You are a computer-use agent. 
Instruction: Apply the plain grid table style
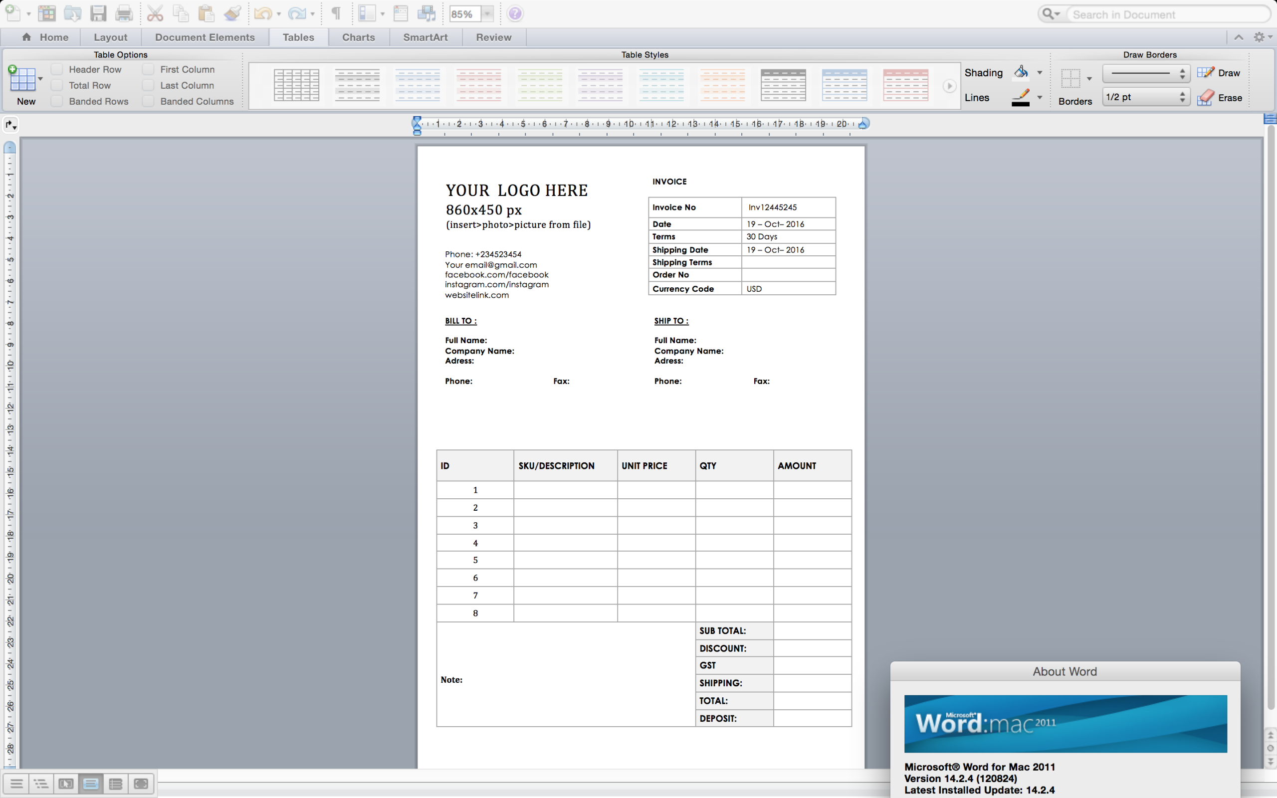point(297,85)
